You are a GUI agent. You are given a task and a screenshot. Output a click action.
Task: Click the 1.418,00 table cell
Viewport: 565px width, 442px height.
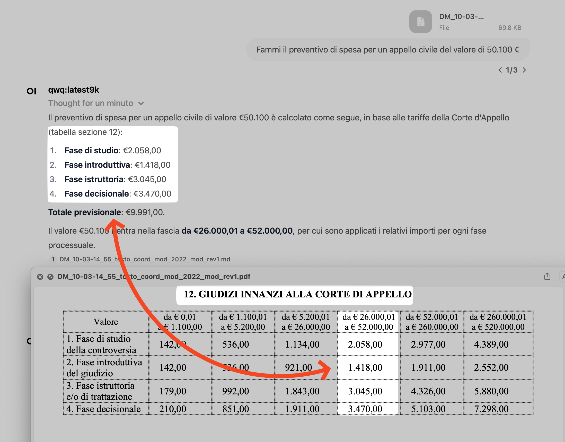coord(365,367)
